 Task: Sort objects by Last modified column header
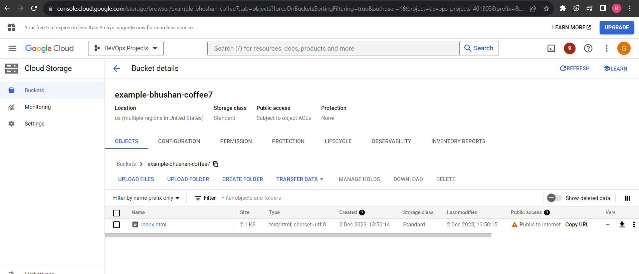(x=462, y=212)
